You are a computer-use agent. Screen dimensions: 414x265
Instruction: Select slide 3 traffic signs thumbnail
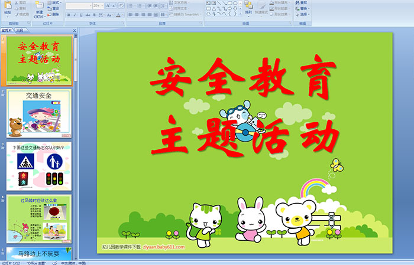click(x=39, y=166)
